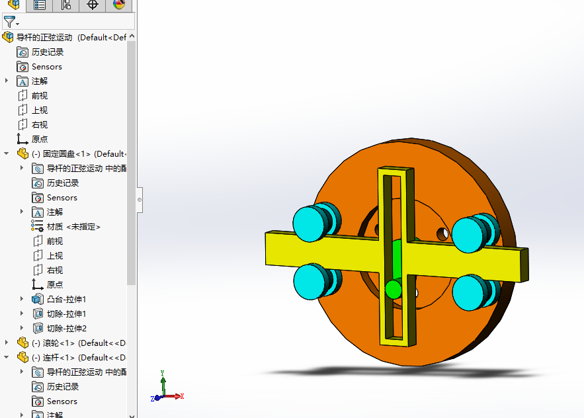The width and height of the screenshot is (584, 418).
Task: Expand 导杆的正弦运动 中的配合 under 固定圆盘
Action: pos(22,168)
